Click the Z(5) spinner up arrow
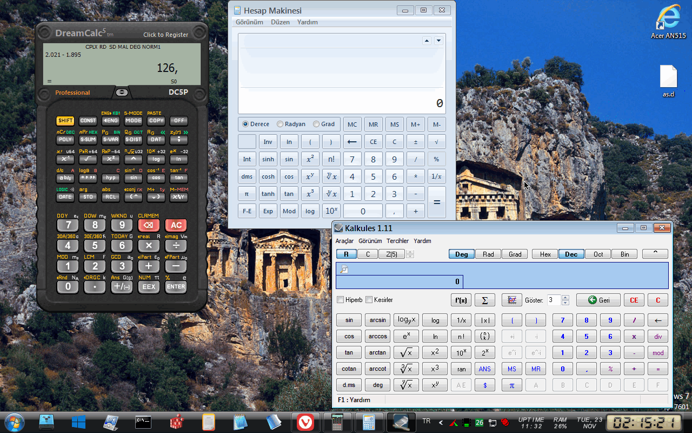 point(410,252)
